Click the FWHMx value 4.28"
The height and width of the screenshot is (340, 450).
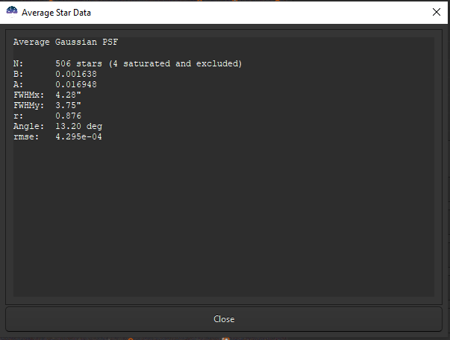[x=69, y=95]
